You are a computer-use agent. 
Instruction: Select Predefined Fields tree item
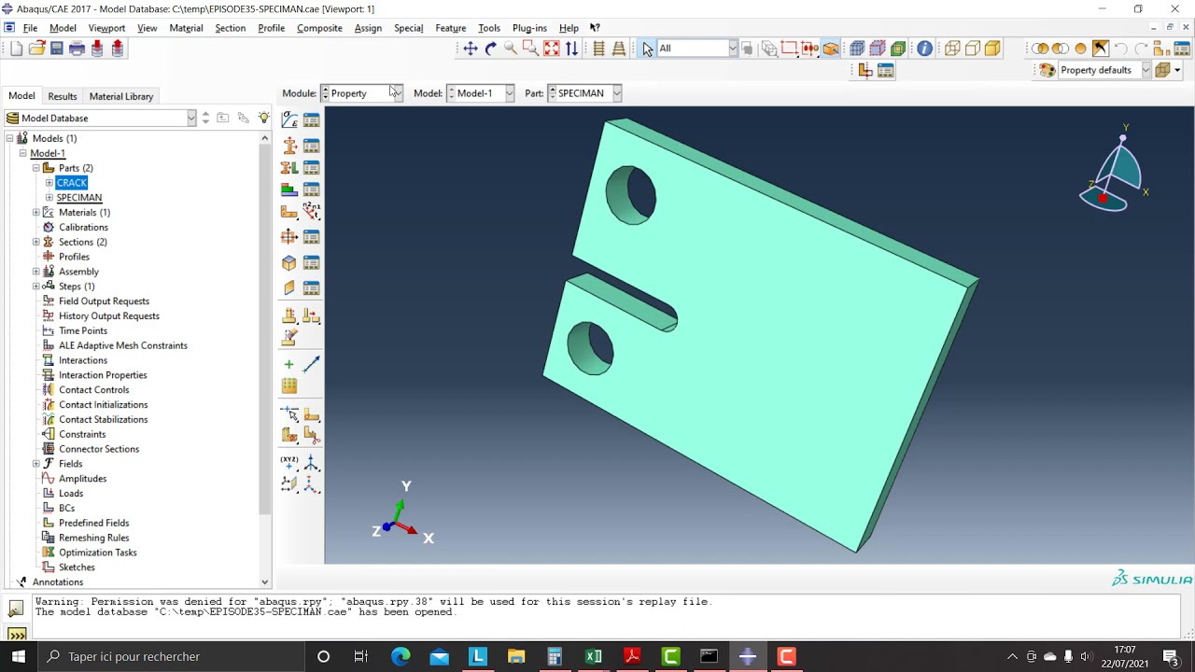click(93, 523)
